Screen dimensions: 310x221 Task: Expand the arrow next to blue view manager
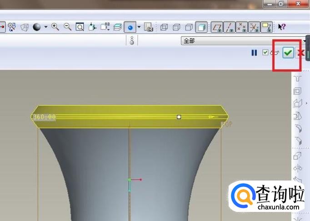[x=139, y=27]
